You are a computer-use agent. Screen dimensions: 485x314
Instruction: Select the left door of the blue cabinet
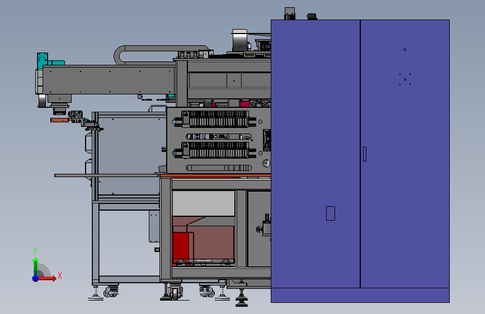pyautogui.click(x=316, y=154)
